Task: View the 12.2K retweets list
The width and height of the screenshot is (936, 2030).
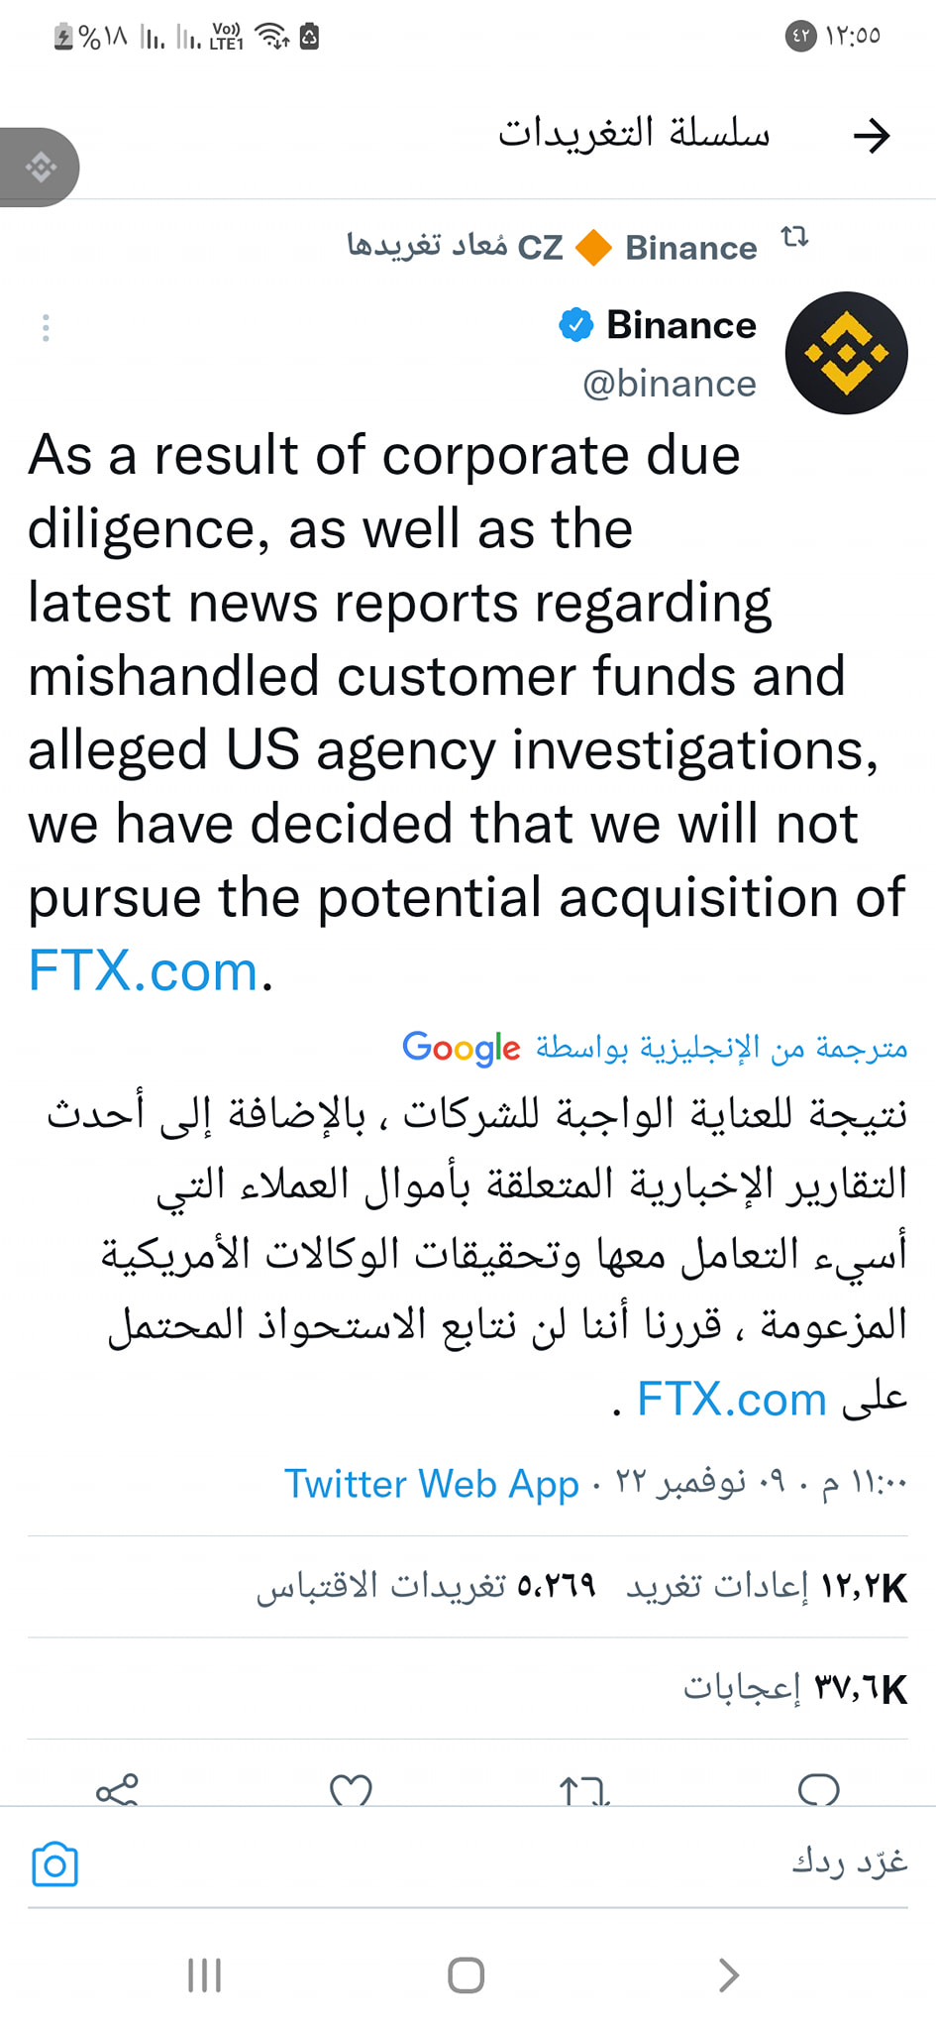Action: (x=767, y=1587)
